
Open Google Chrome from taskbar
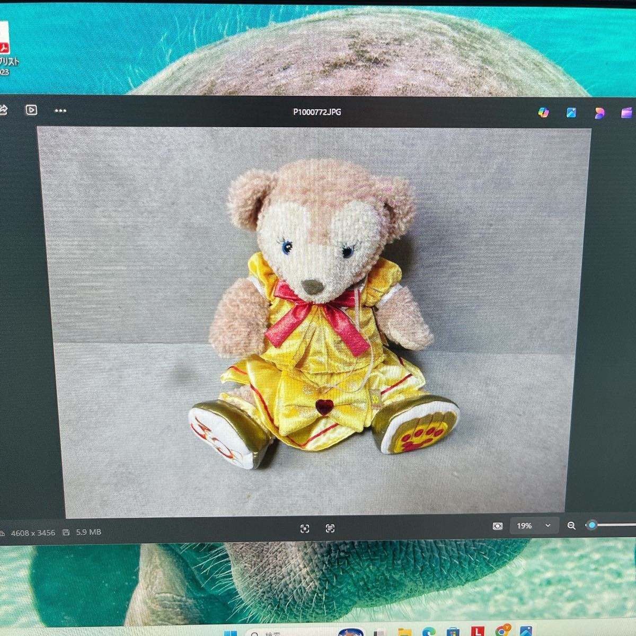(502, 631)
